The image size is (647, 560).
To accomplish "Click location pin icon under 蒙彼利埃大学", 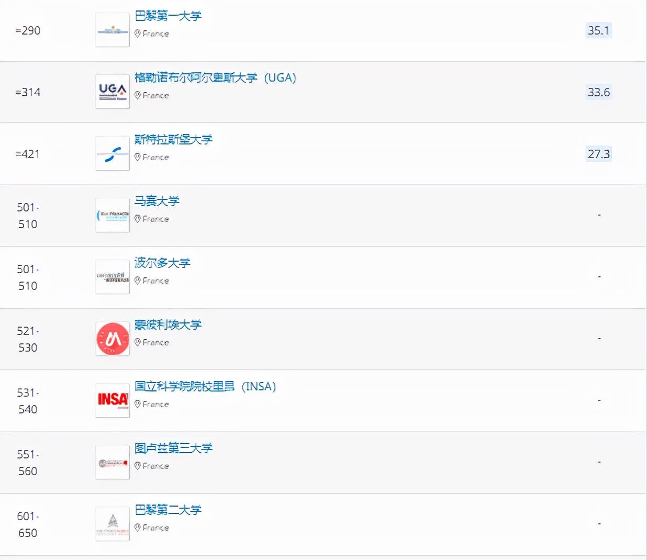I will (138, 342).
